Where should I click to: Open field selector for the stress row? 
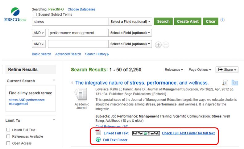click(130, 22)
